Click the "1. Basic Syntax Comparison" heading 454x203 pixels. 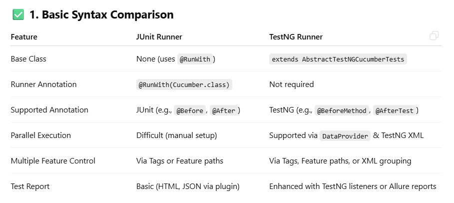(101, 15)
